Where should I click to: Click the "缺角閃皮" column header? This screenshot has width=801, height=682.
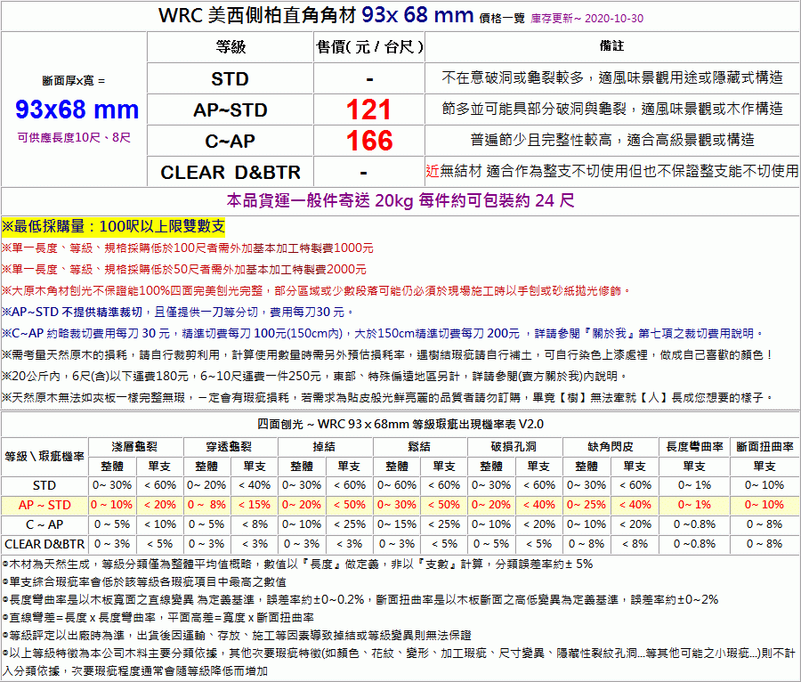pyautogui.click(x=610, y=447)
